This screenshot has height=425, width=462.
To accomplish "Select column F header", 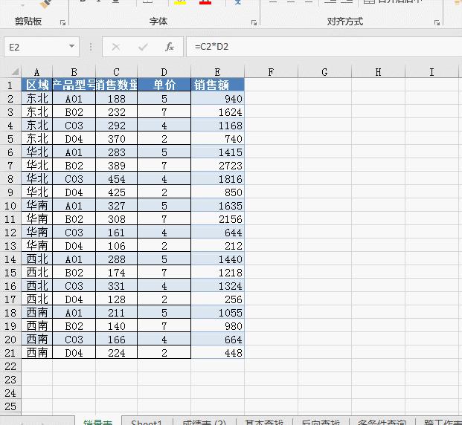I will [271, 72].
